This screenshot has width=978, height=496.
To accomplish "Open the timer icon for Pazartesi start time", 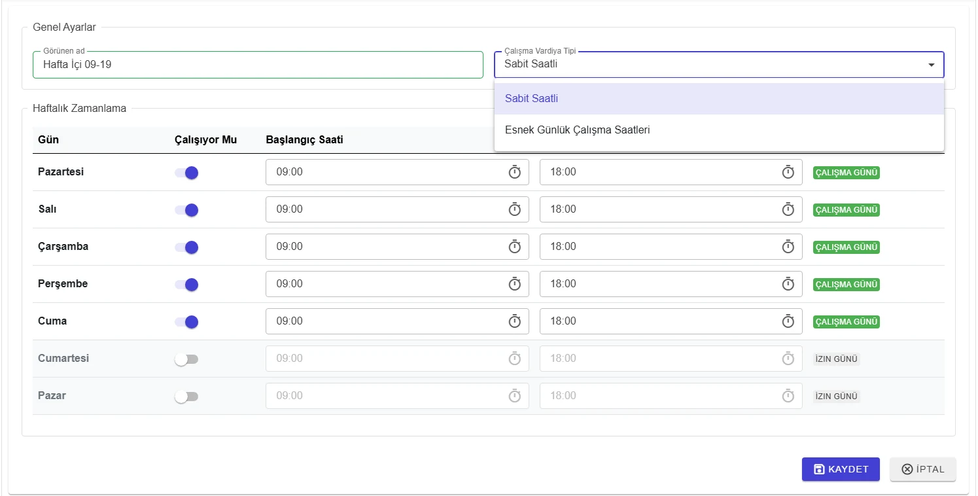I will coord(515,172).
